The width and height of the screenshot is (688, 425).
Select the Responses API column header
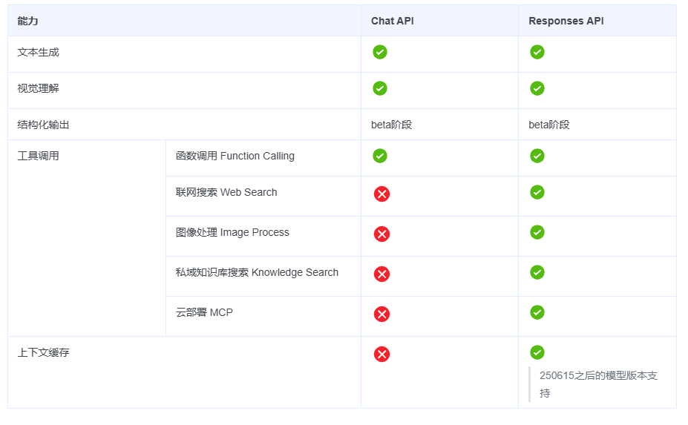coord(566,21)
